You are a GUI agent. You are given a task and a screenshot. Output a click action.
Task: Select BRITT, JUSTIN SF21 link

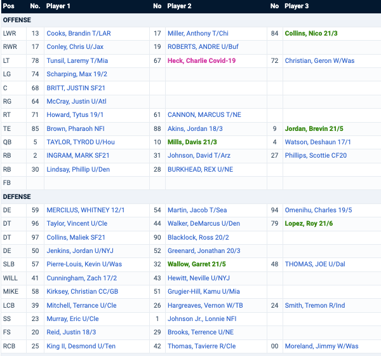pos(76,88)
